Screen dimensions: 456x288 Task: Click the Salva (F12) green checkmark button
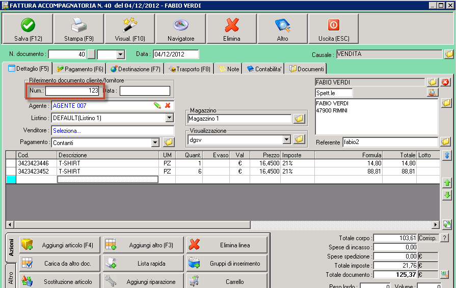pos(28,29)
